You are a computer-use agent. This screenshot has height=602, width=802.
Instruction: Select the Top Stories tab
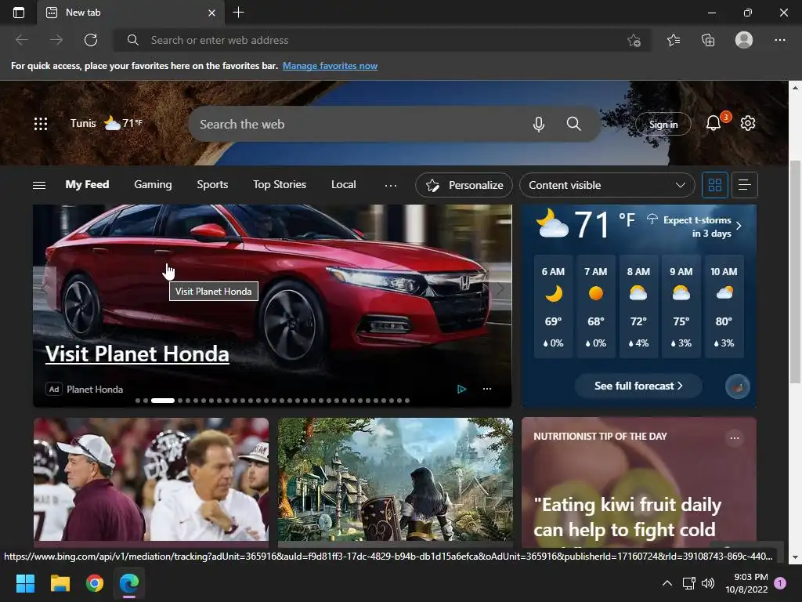(x=280, y=185)
